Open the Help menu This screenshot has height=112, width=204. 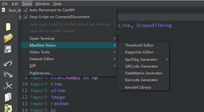[57, 4]
